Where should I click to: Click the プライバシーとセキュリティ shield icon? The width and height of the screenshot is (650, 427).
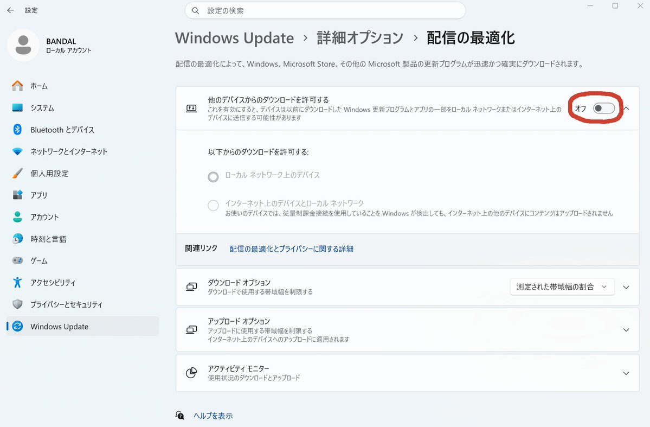[17, 304]
